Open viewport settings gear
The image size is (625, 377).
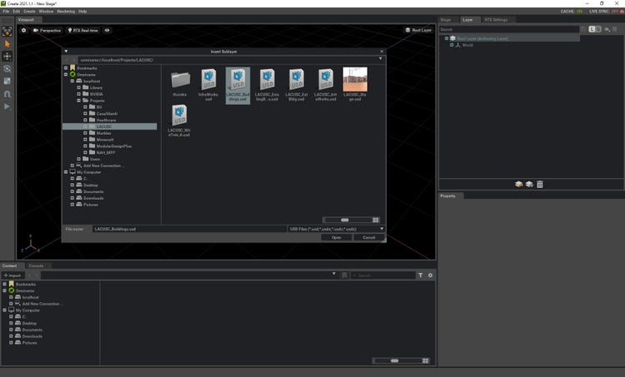pos(23,30)
